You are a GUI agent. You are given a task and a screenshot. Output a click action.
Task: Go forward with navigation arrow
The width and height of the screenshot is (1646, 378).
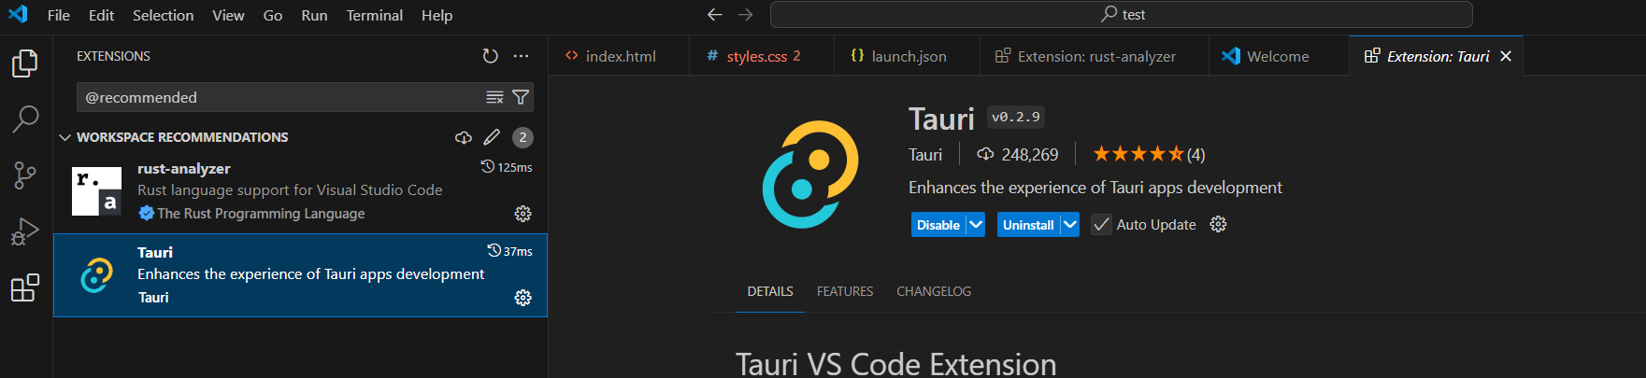(745, 14)
